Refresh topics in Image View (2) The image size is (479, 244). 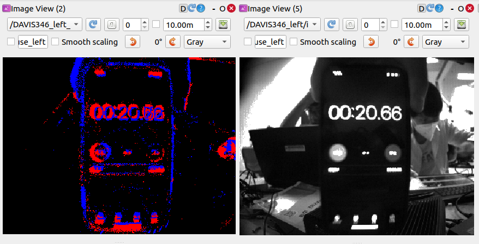point(93,25)
